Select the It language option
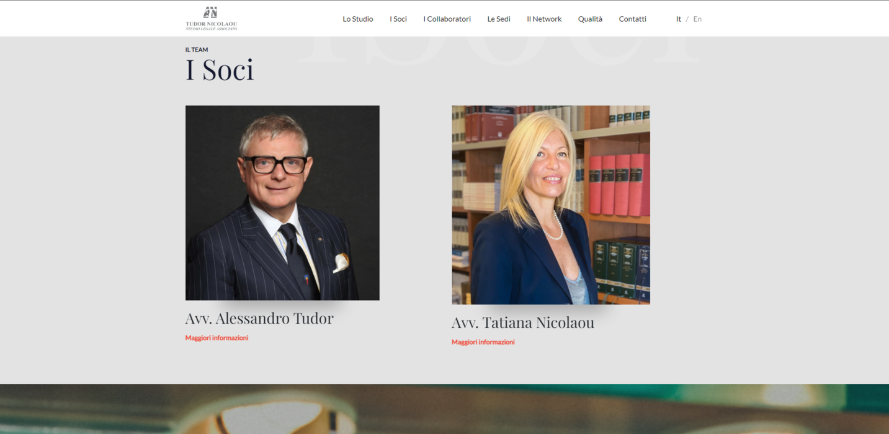 [x=679, y=19]
